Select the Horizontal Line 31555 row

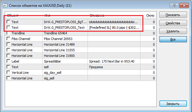pyautogui.click(x=81, y=50)
